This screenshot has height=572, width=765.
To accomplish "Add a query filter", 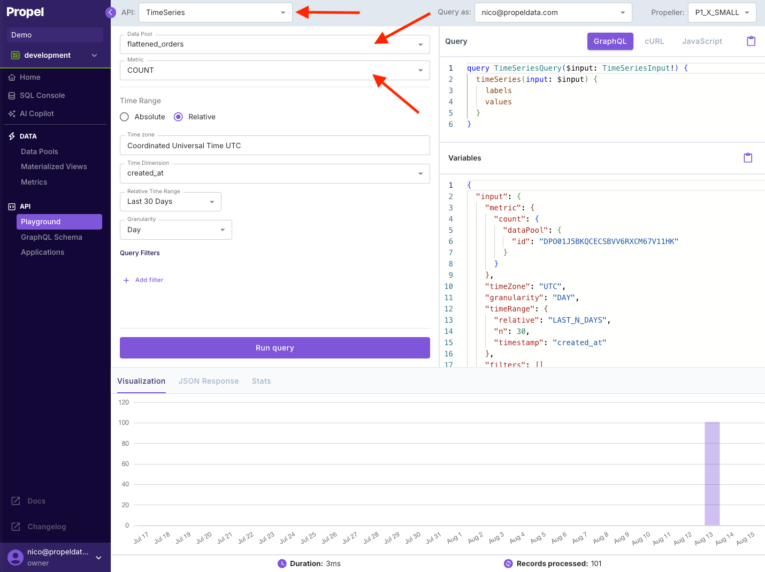I will click(143, 280).
